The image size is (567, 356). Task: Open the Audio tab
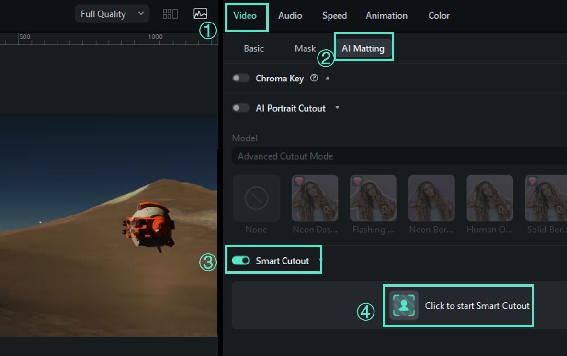(x=290, y=15)
